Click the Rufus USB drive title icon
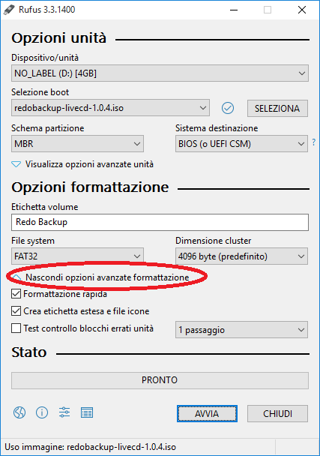 pyautogui.click(x=9, y=10)
